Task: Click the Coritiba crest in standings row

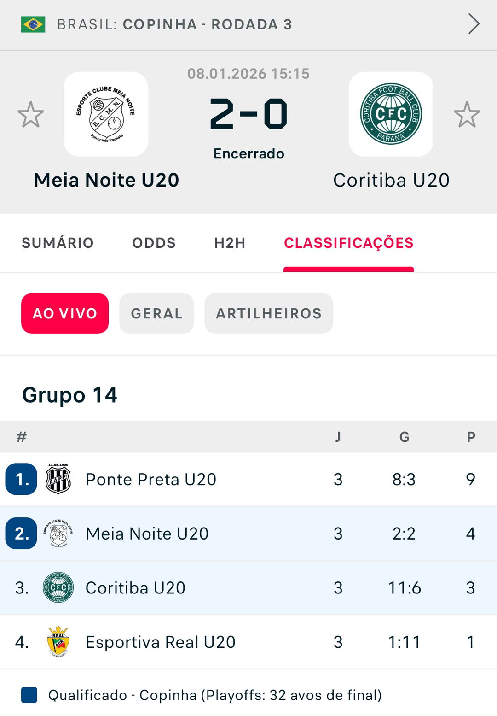Action: tap(58, 588)
